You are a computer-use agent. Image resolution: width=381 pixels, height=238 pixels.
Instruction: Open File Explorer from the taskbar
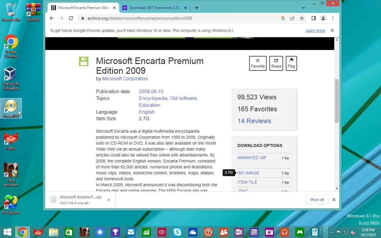click(54, 232)
